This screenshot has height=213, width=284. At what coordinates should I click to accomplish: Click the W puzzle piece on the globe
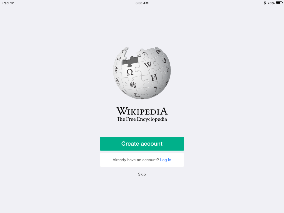[148, 64]
